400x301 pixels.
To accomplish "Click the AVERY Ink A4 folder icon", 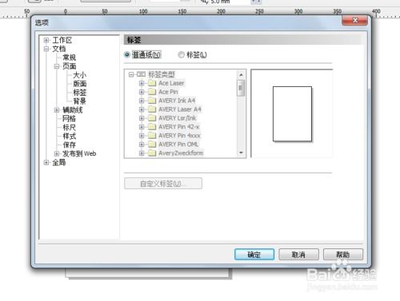I will [x=152, y=101].
